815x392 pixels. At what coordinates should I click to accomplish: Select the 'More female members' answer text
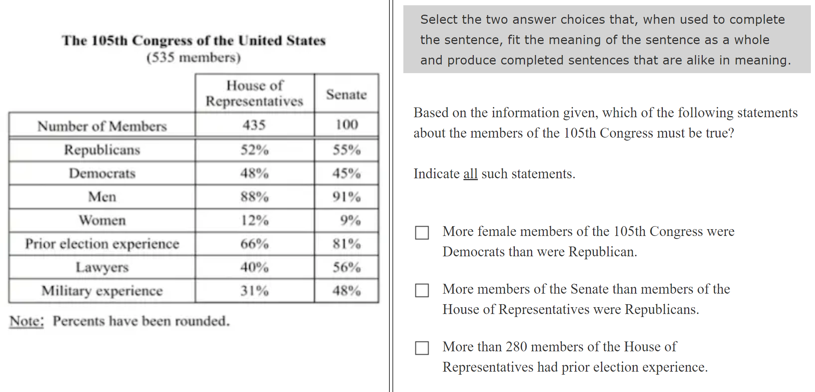[x=588, y=241]
